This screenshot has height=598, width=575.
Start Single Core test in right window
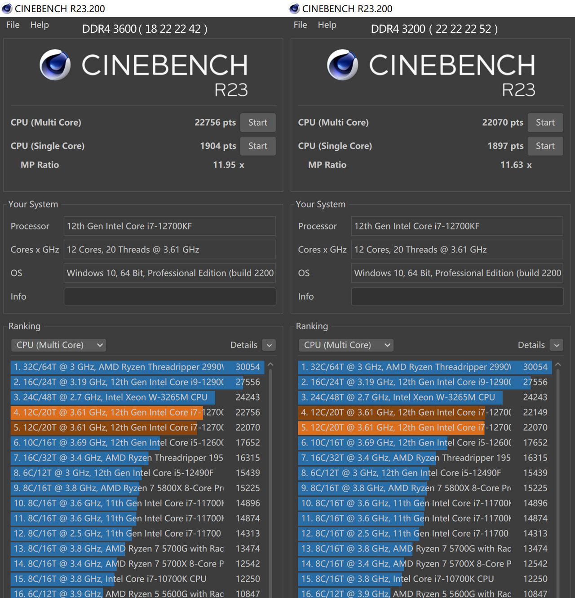(x=545, y=146)
